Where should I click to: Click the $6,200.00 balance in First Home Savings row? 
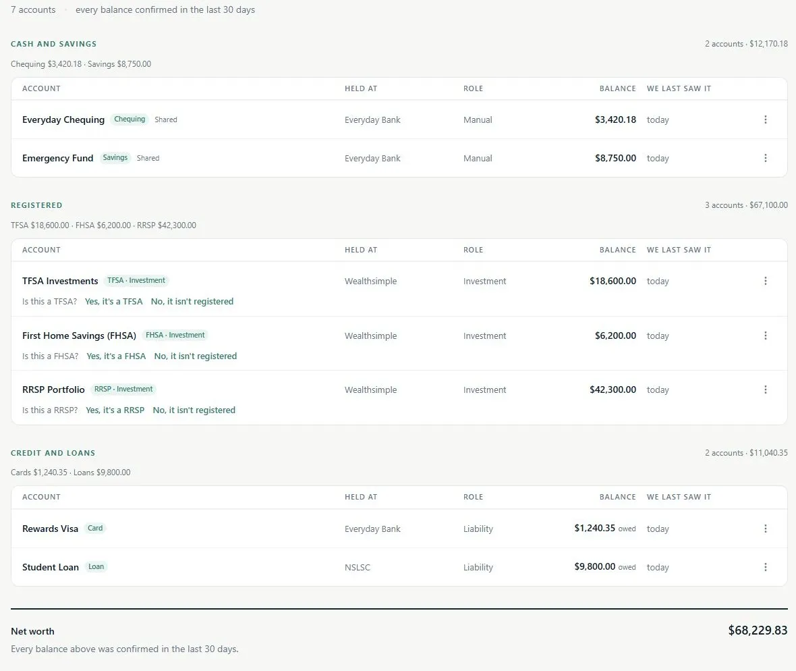(x=615, y=335)
